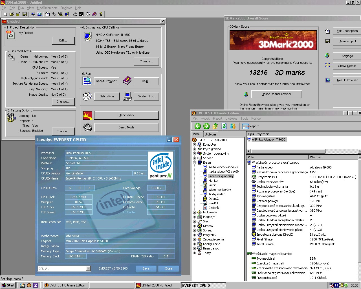
Task: Select Procesor graficzny in EVEREST tree
Action: [x=221, y=176]
